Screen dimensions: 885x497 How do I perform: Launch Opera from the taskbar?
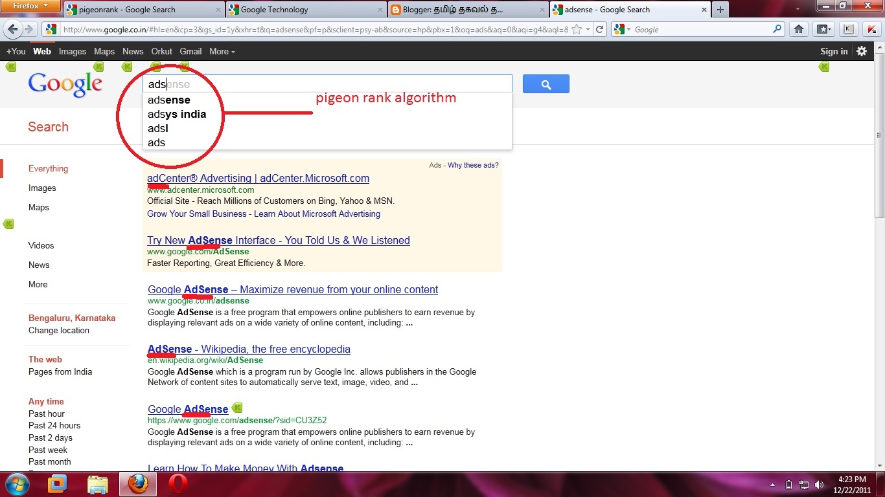178,484
